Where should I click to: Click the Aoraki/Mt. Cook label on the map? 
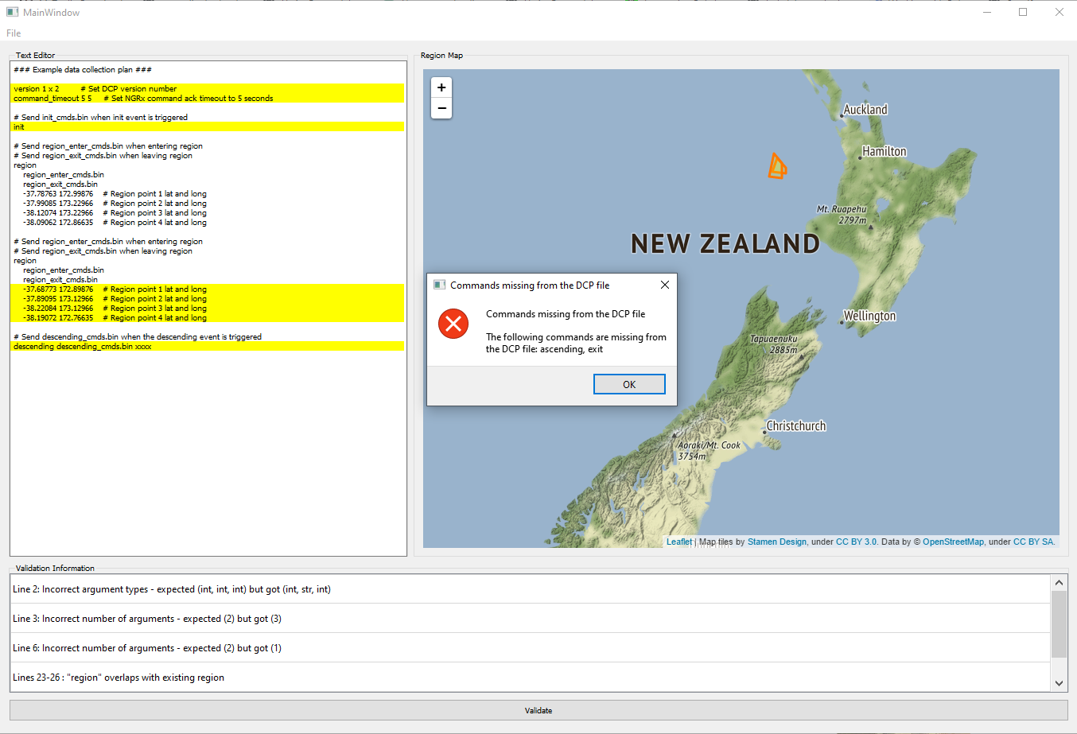(x=709, y=451)
